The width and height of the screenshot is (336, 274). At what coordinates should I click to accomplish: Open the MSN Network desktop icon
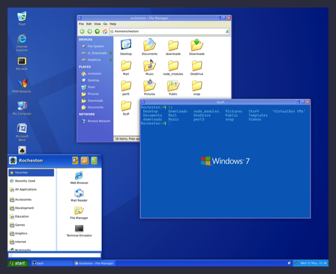tap(22, 86)
